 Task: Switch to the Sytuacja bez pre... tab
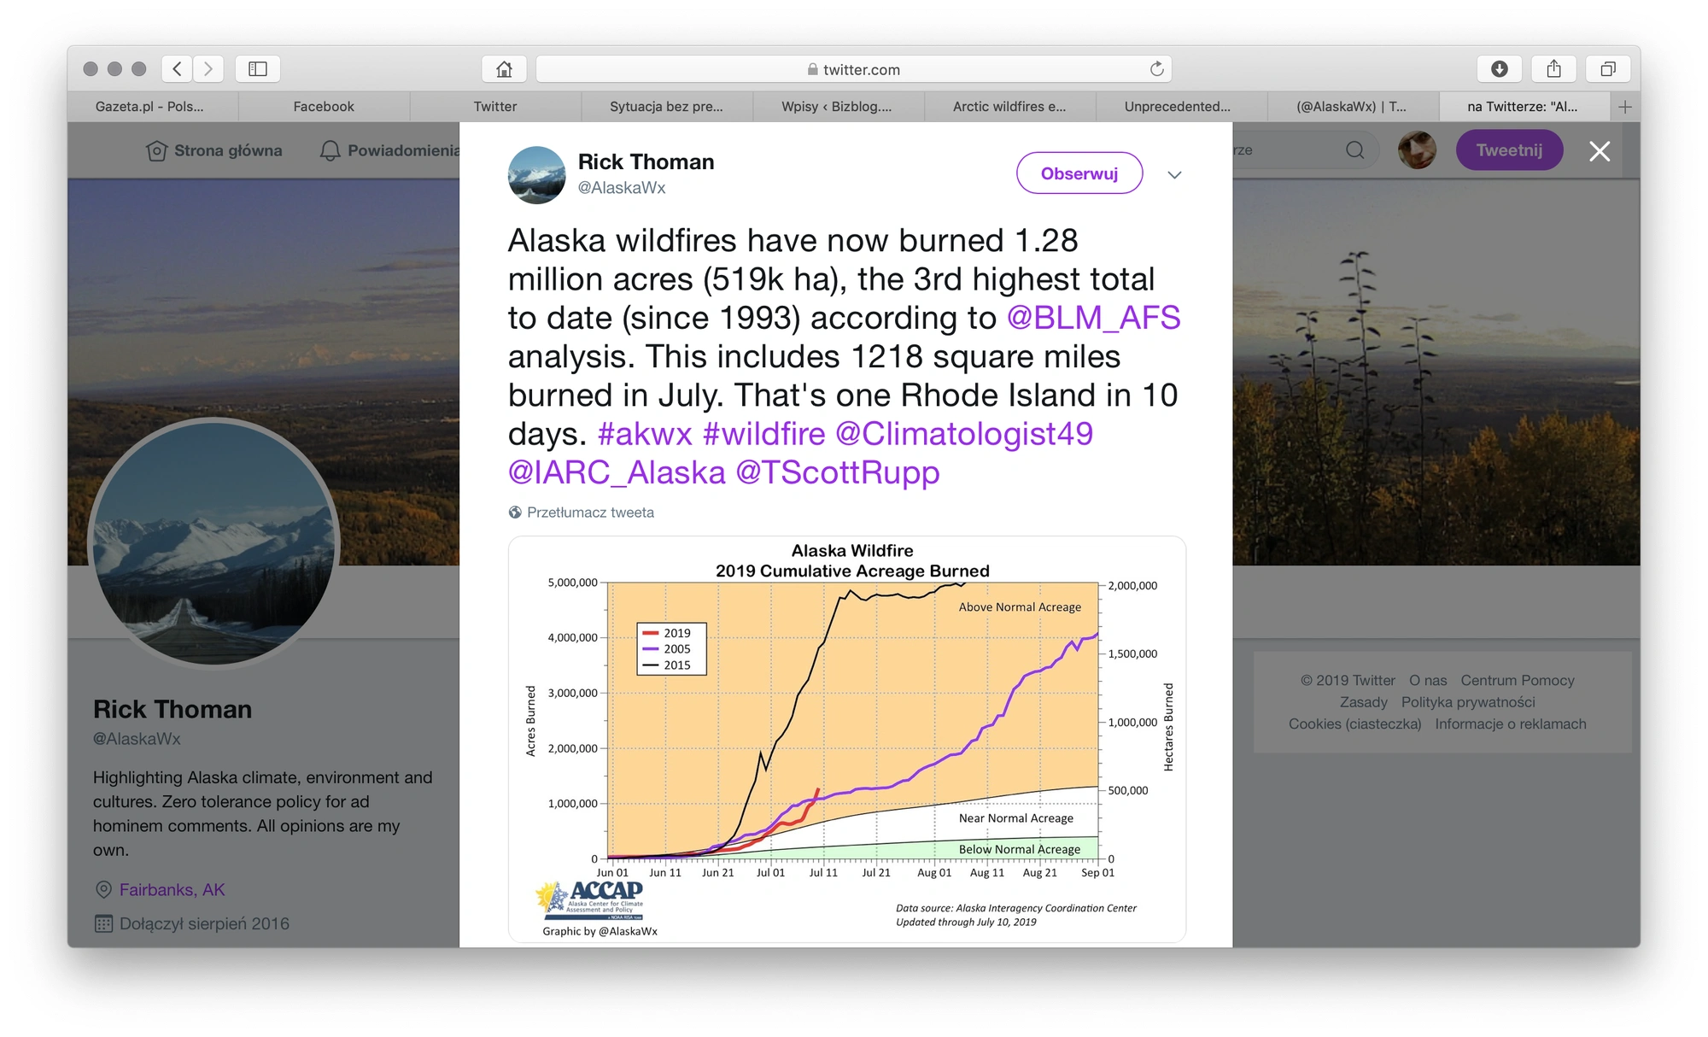pos(666,107)
